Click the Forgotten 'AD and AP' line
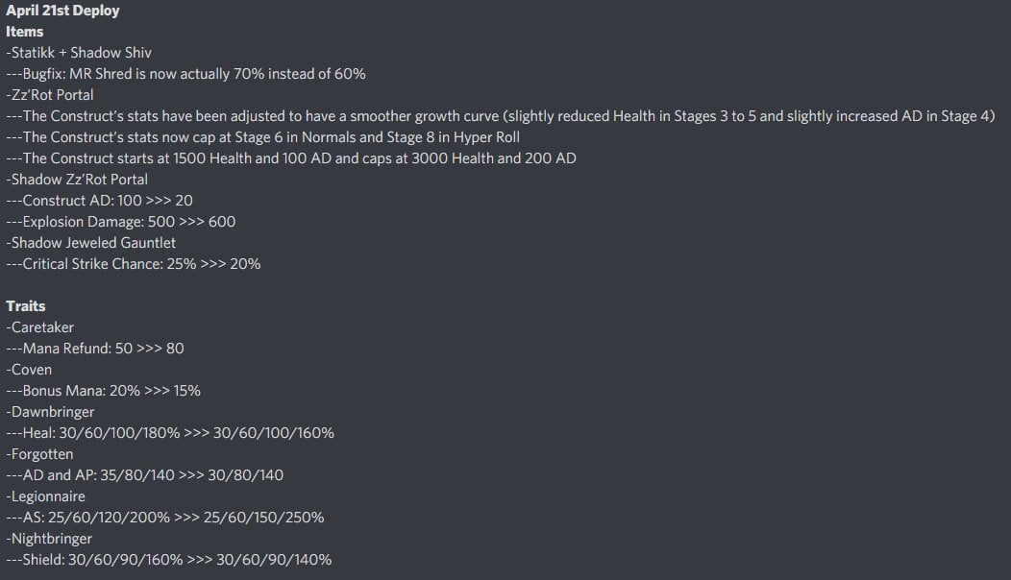The width and height of the screenshot is (1011, 580). pos(144,475)
